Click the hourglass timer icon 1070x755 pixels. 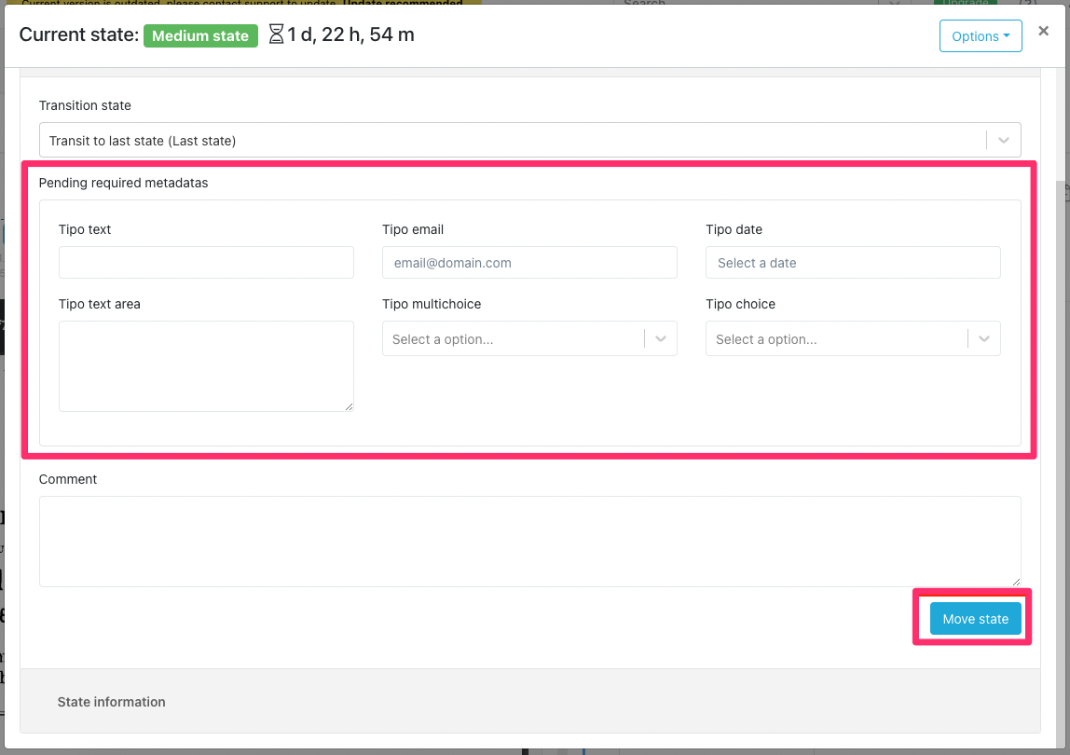(276, 35)
